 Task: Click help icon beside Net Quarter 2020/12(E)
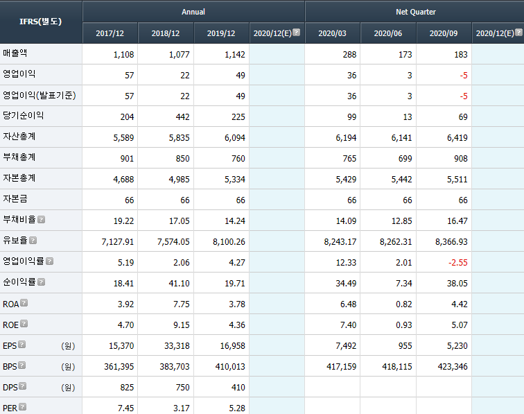pos(518,32)
